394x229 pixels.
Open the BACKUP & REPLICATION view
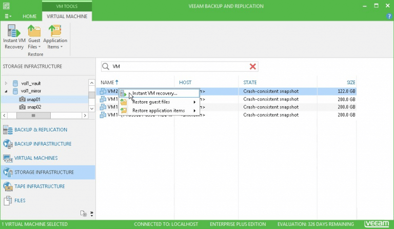click(48, 130)
